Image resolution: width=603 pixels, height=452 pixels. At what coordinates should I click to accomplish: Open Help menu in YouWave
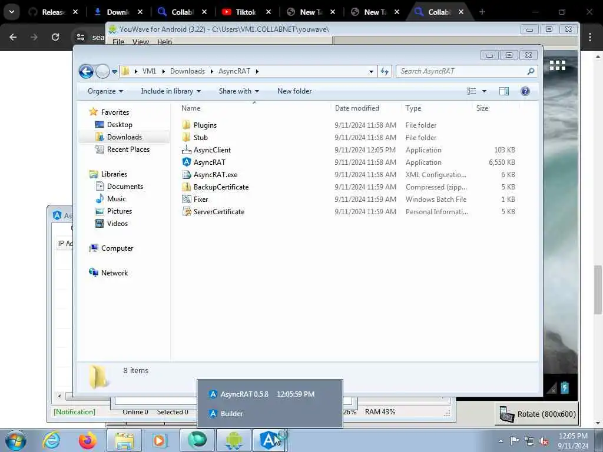point(164,42)
